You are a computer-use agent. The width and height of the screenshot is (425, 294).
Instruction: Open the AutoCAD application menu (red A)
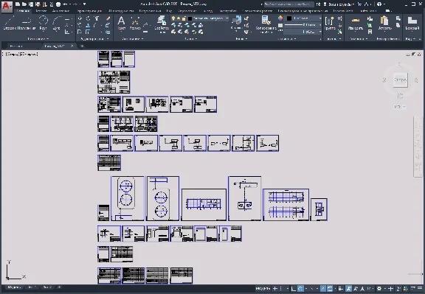(7, 7)
